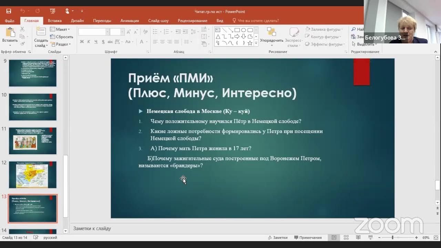
Task: Open the Макет layout dropdown
Action: [60, 29]
